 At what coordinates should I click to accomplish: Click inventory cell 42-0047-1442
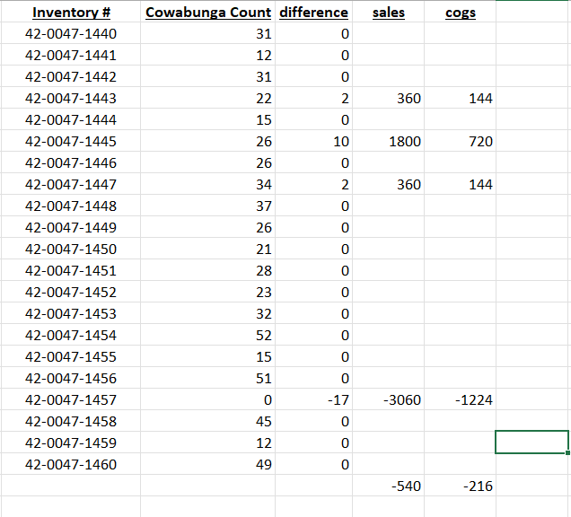tap(71, 76)
